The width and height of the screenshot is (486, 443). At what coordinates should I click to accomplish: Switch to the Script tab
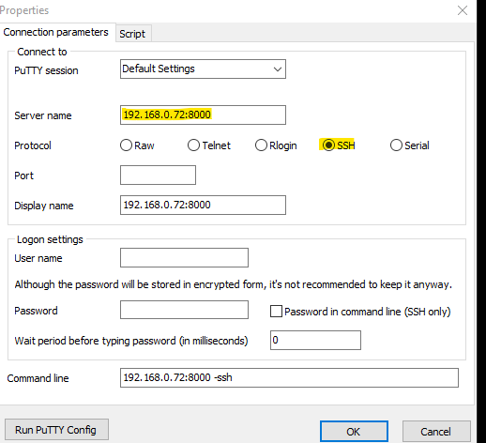click(x=132, y=34)
